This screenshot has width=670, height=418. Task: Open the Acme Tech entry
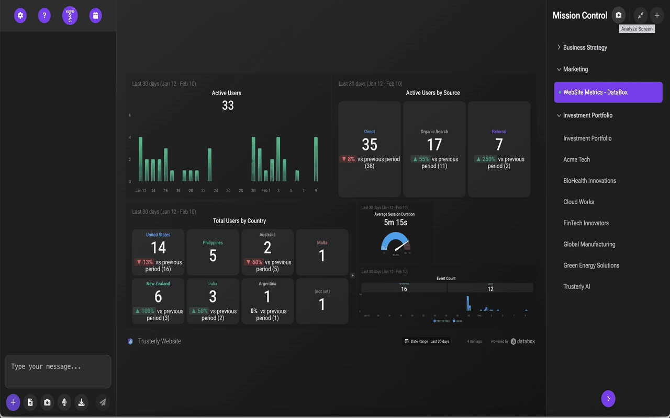click(x=576, y=159)
